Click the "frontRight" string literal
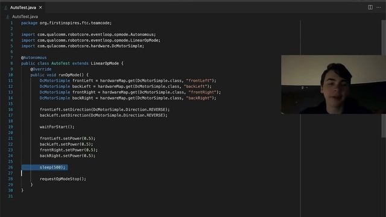This screenshot has width=386, height=217. coord(203,92)
